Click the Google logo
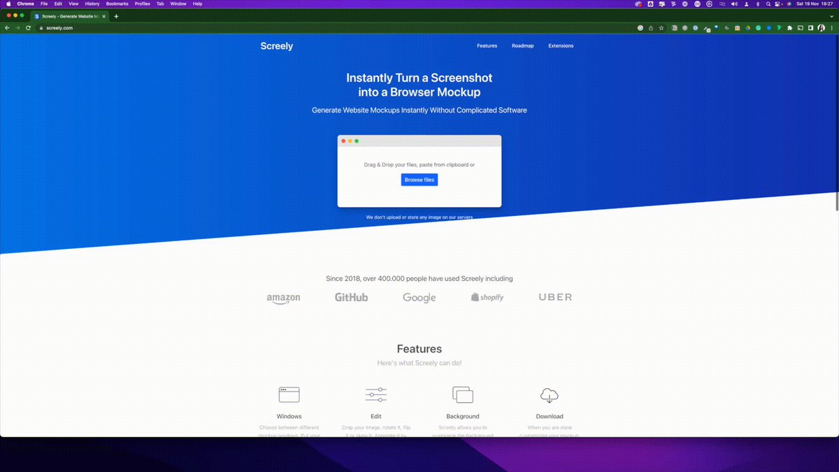Image resolution: width=839 pixels, height=472 pixels. tap(419, 298)
